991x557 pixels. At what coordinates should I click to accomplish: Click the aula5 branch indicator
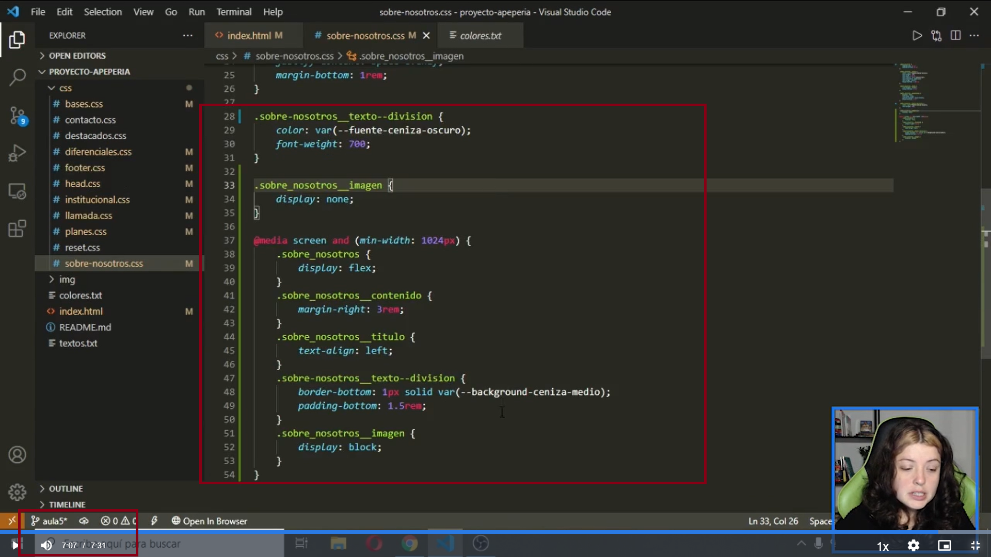click(x=49, y=521)
